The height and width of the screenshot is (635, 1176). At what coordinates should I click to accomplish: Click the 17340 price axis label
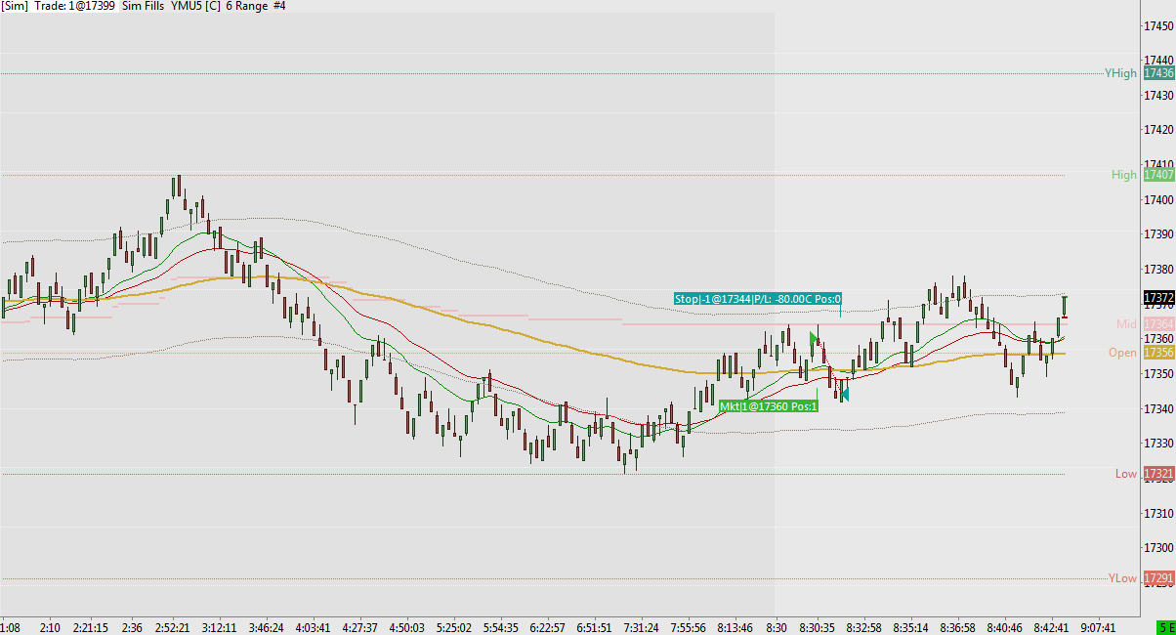tap(1158, 408)
